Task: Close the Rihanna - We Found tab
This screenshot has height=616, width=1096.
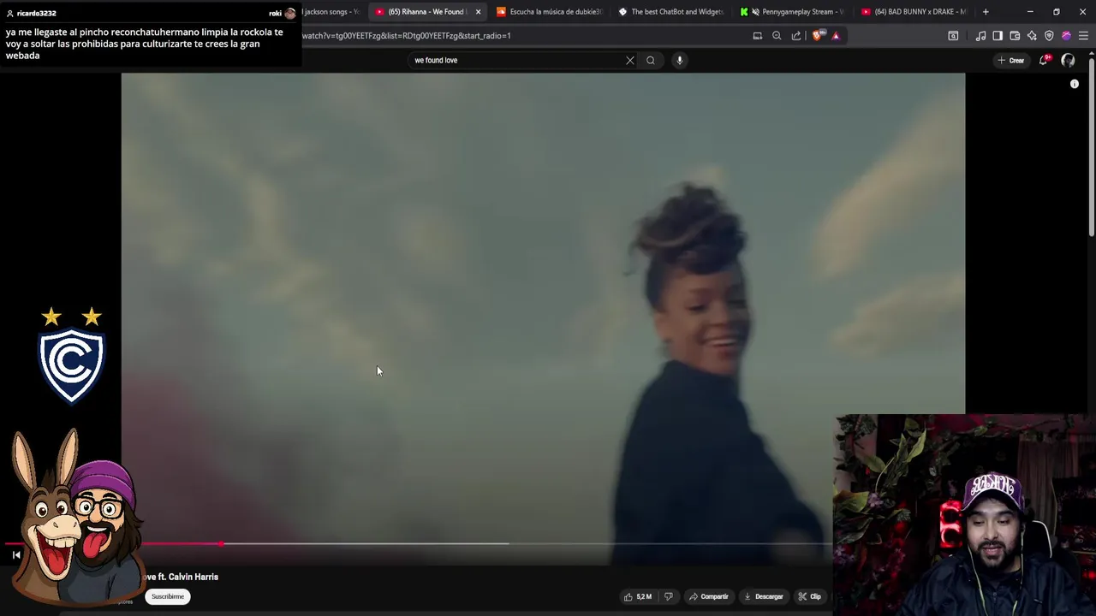Action: [478, 12]
